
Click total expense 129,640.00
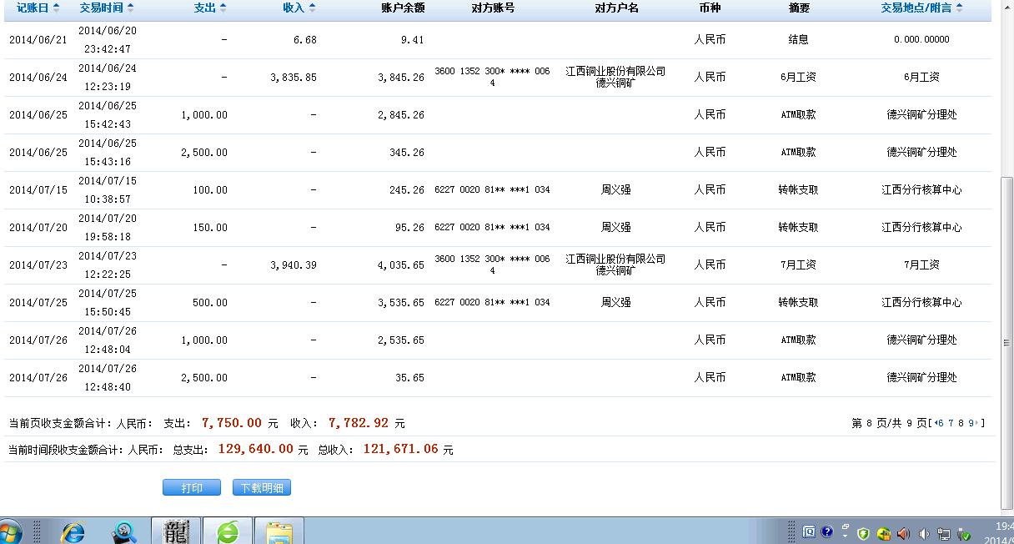(255, 449)
